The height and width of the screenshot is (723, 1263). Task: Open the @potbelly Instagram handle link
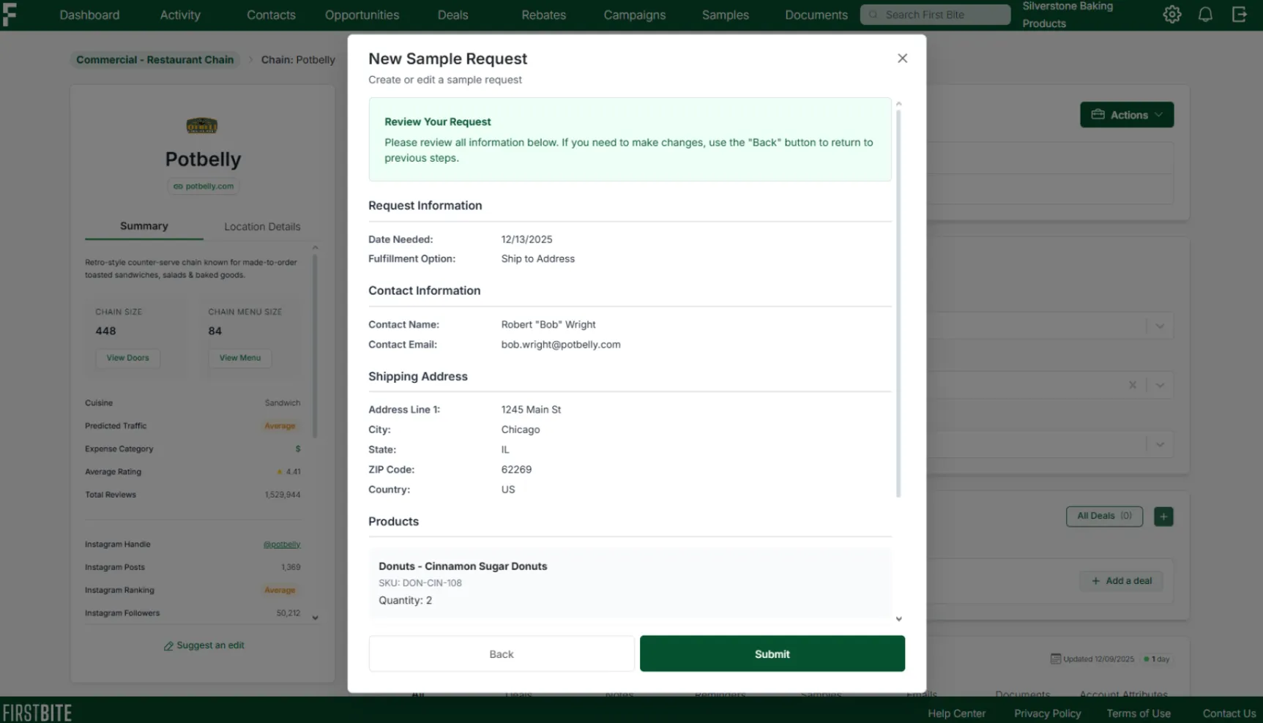click(x=282, y=544)
